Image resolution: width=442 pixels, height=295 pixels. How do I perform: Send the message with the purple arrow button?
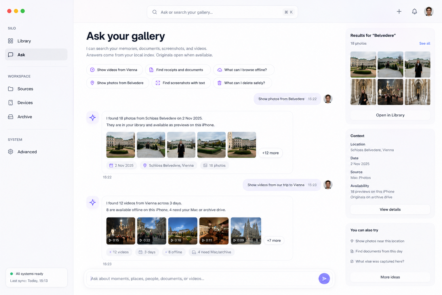tap(324, 279)
